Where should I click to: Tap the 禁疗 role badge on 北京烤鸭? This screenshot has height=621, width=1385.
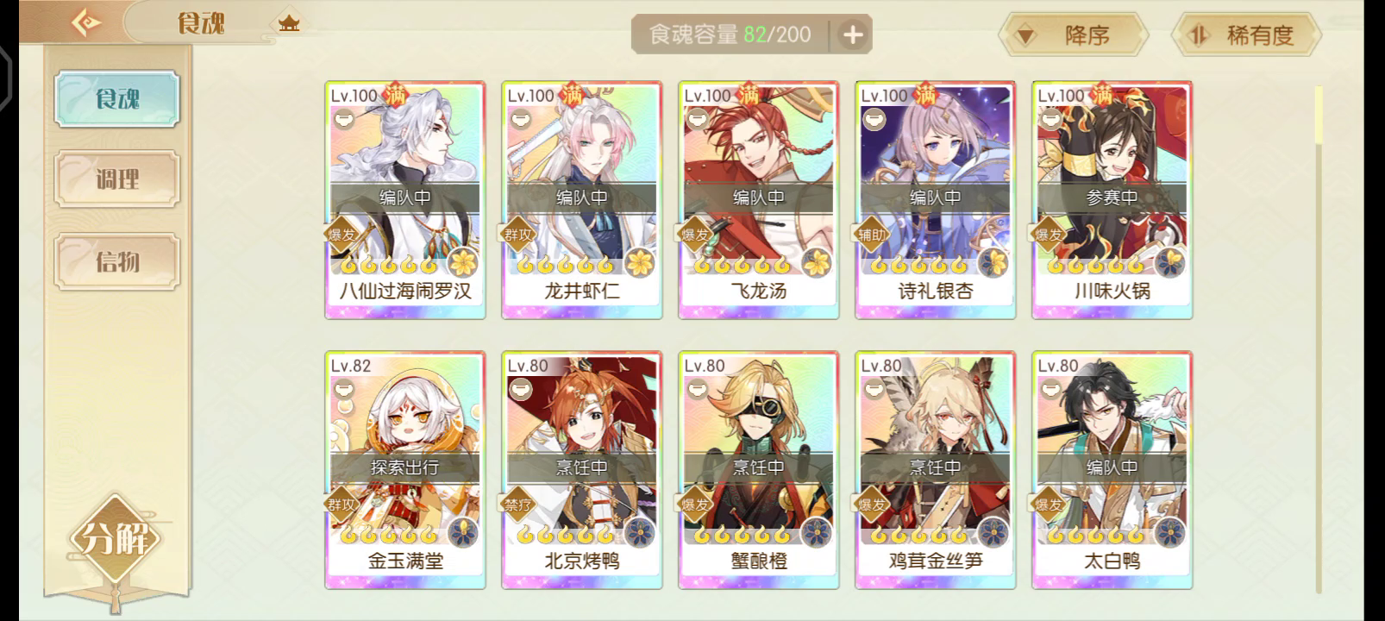(x=518, y=504)
